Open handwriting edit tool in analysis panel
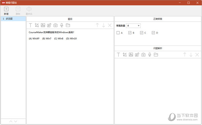The height and width of the screenshot is (125, 202). click(137, 55)
